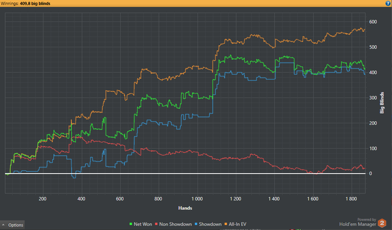Toggle the Net Won legend series
Viewport: 392px width, 230px height.
pos(141,224)
